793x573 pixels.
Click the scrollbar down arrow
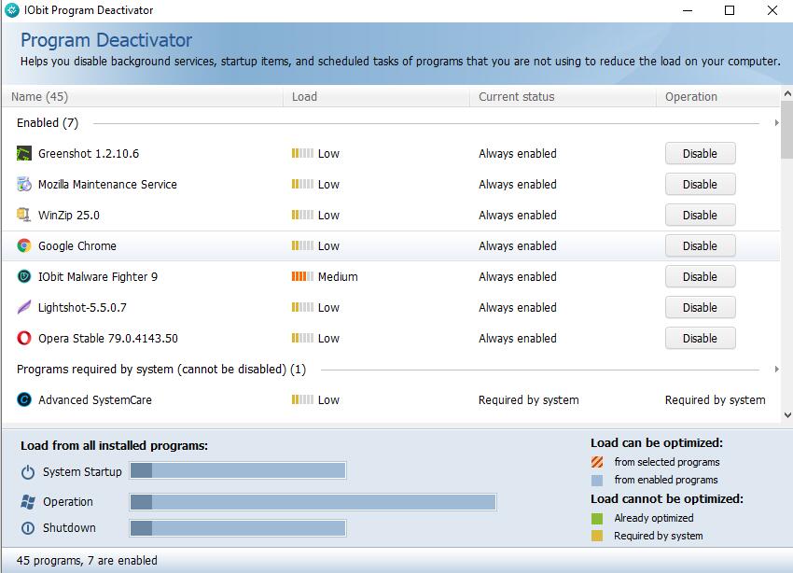pos(786,415)
